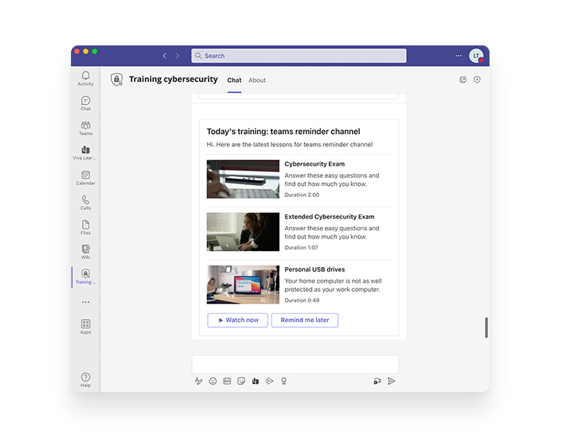The width and height of the screenshot is (562, 439).
Task: Open the Activity feed in sidebar
Action: tap(86, 78)
